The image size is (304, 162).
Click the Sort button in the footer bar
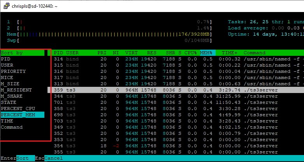[x=26, y=159]
